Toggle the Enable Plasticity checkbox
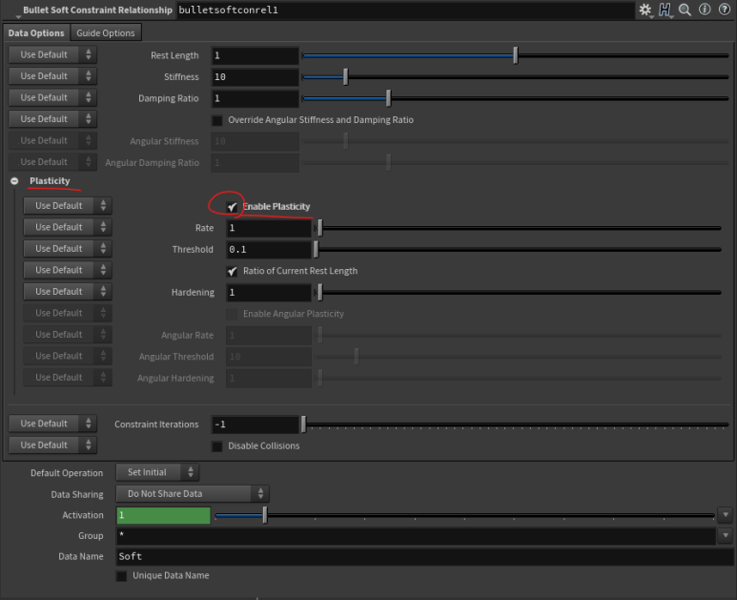The width and height of the screenshot is (737, 600). (x=232, y=207)
